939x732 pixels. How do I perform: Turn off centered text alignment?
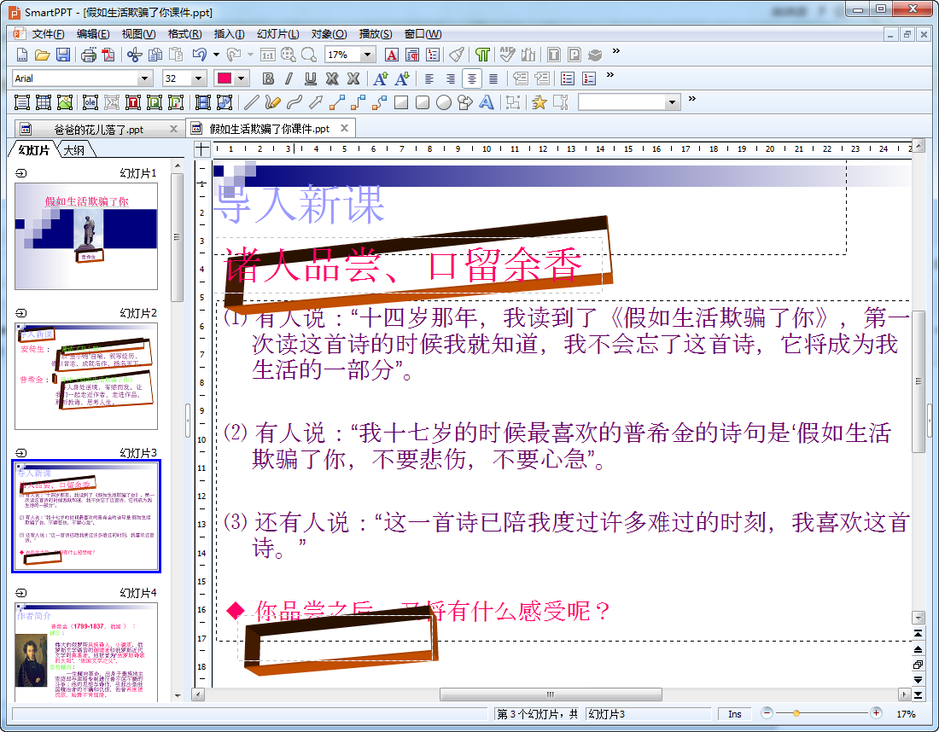point(472,78)
